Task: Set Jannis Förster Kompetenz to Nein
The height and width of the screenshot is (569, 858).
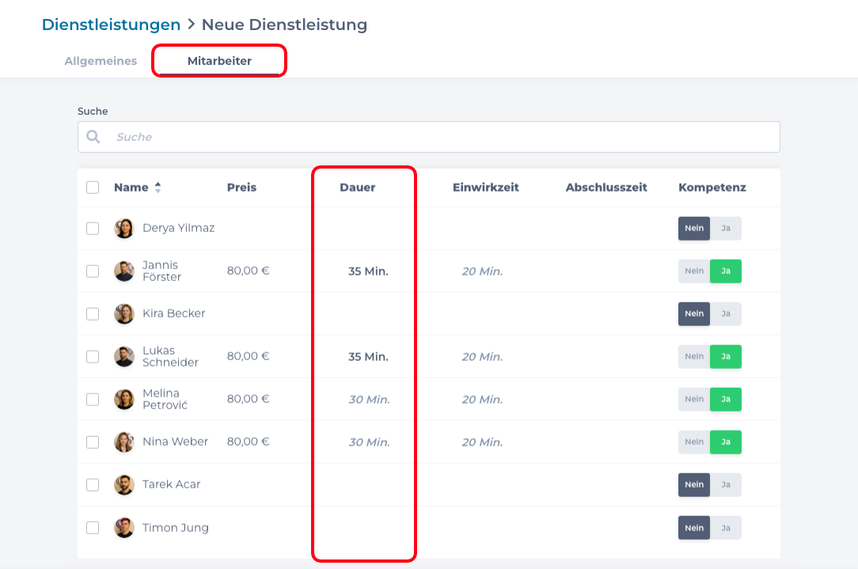Action: point(694,271)
